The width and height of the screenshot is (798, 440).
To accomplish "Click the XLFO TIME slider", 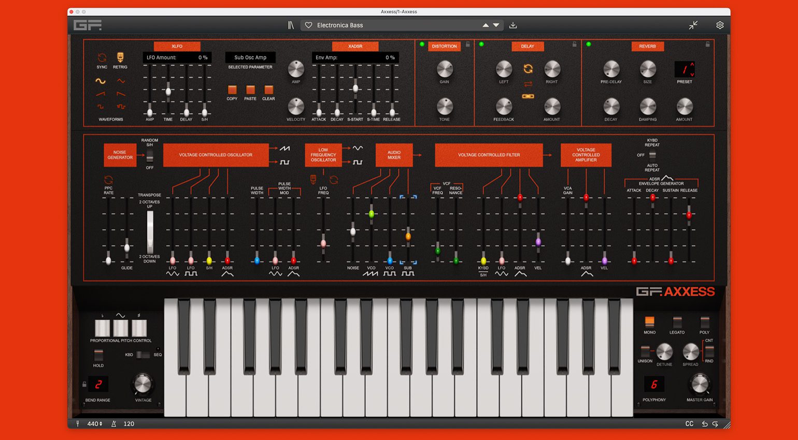I will pos(168,91).
